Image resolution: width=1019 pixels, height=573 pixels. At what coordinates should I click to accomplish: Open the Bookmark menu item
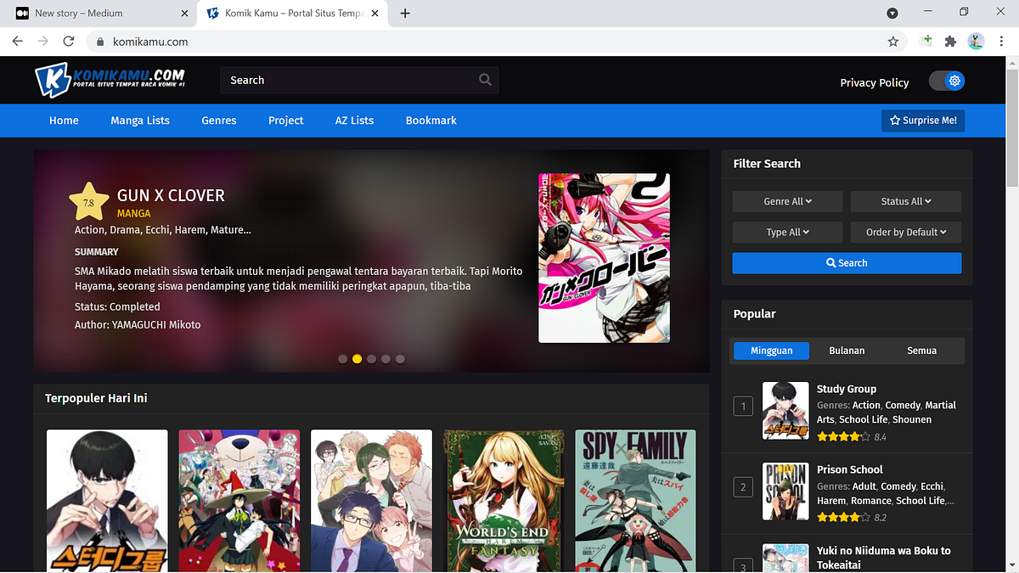[x=431, y=121]
